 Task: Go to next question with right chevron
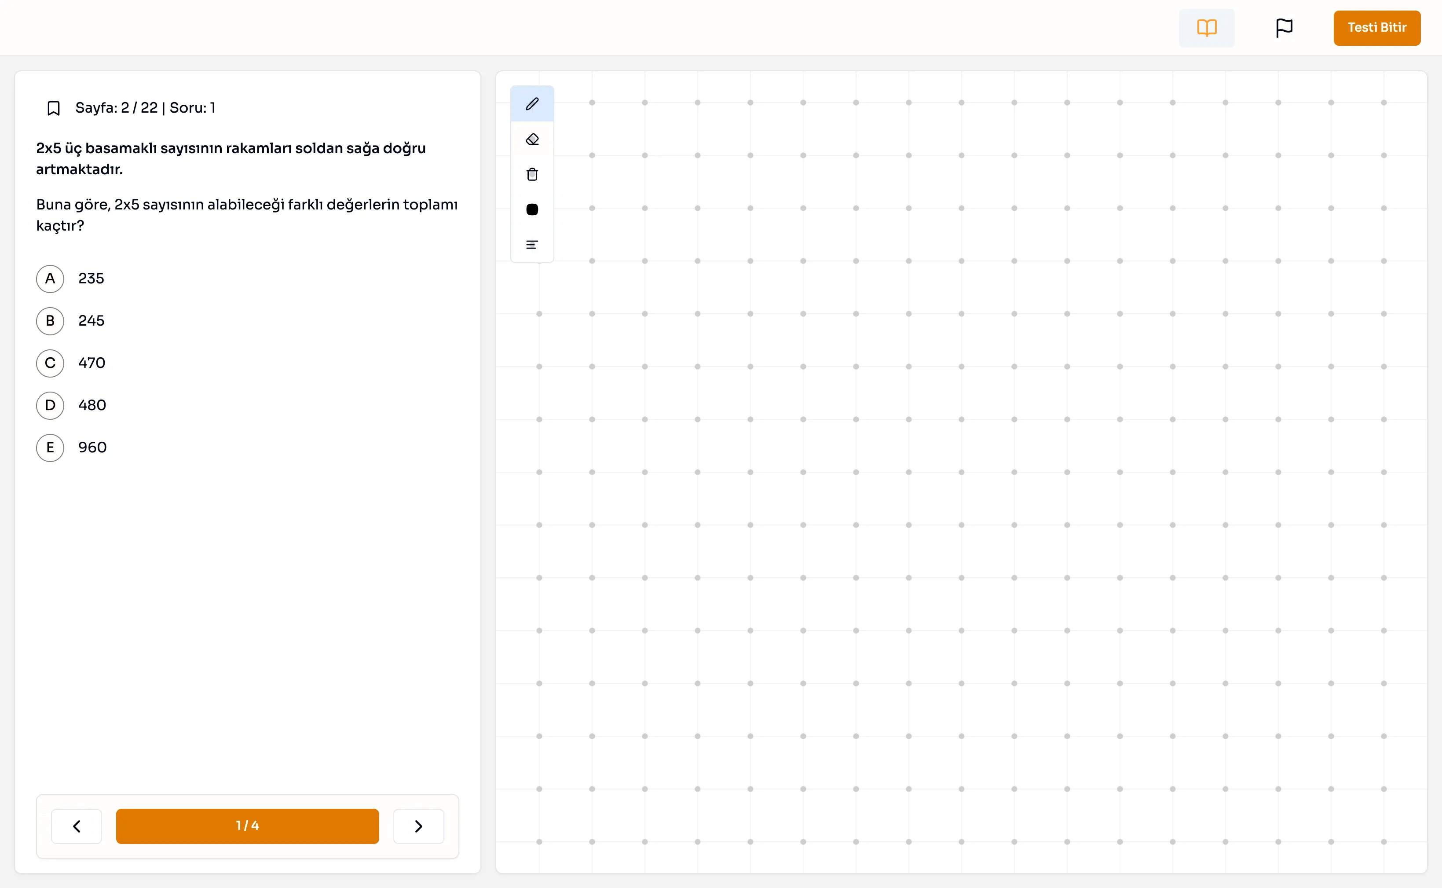coord(418,826)
